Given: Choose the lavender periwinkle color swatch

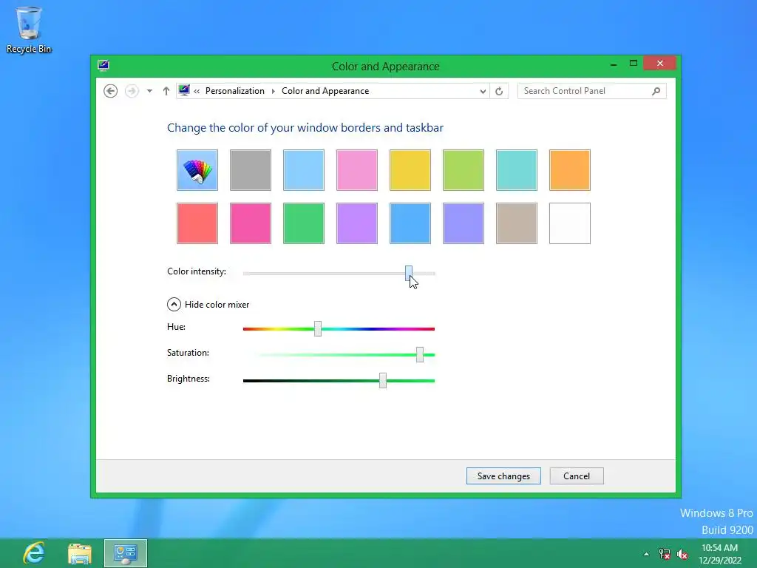Looking at the screenshot, I should coord(463,223).
